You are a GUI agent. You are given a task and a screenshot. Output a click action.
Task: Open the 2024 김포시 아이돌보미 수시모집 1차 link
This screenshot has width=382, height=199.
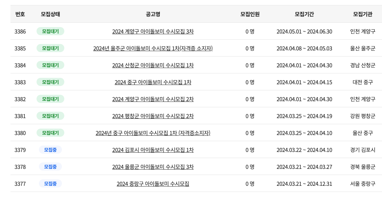[x=153, y=150]
